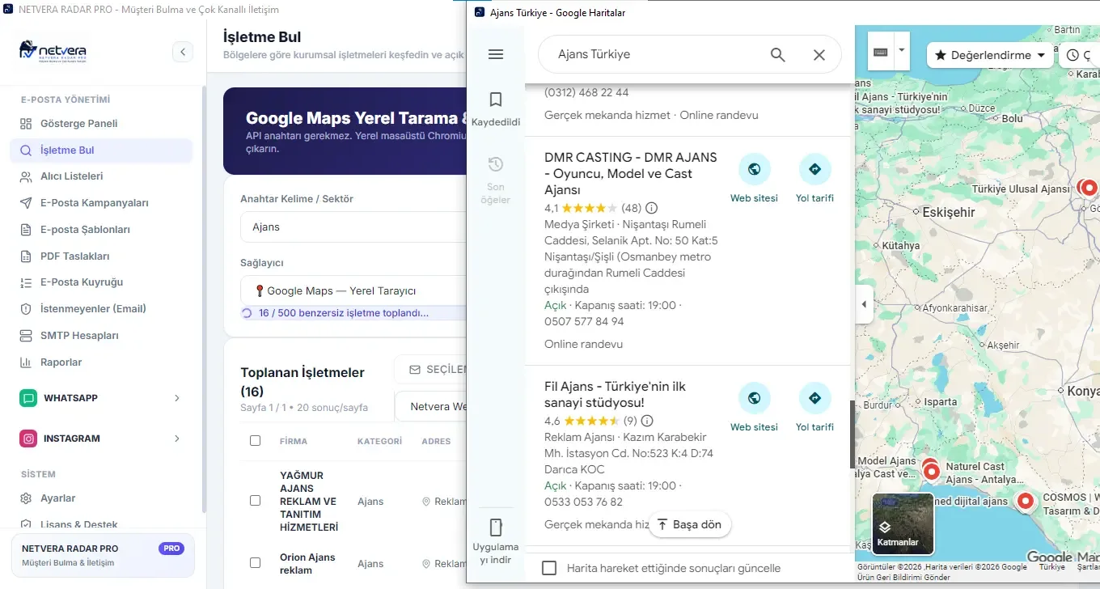Open the keyboard input tools dropdown arrow
This screenshot has width=1100, height=589.
(x=901, y=50)
